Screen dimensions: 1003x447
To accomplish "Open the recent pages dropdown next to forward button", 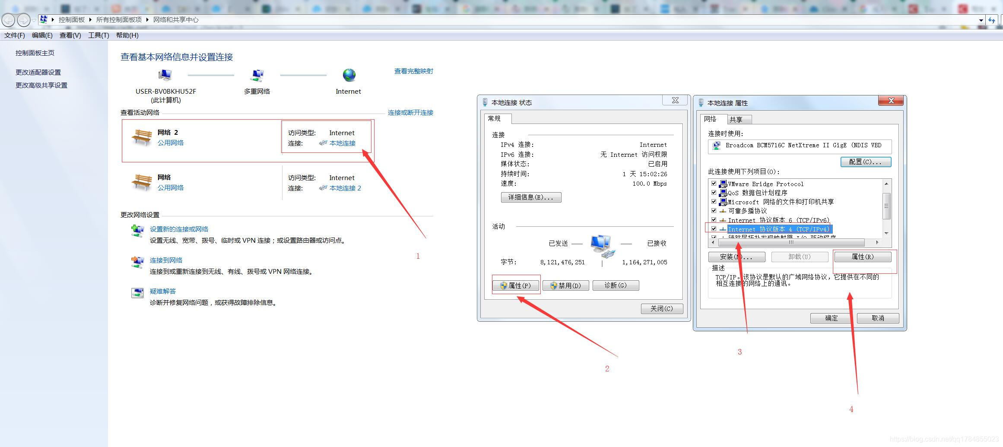I will pos(34,20).
